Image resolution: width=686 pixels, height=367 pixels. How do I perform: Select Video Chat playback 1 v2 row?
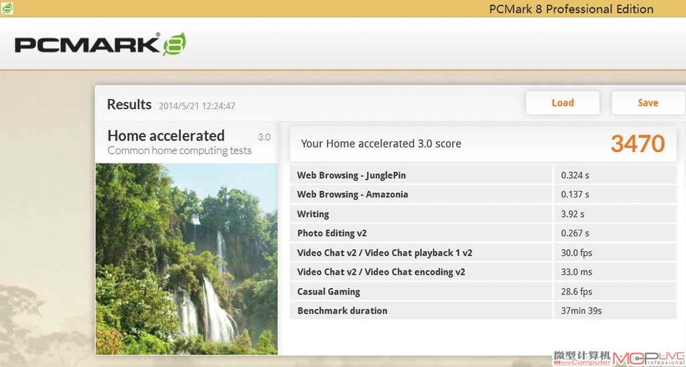(x=483, y=252)
